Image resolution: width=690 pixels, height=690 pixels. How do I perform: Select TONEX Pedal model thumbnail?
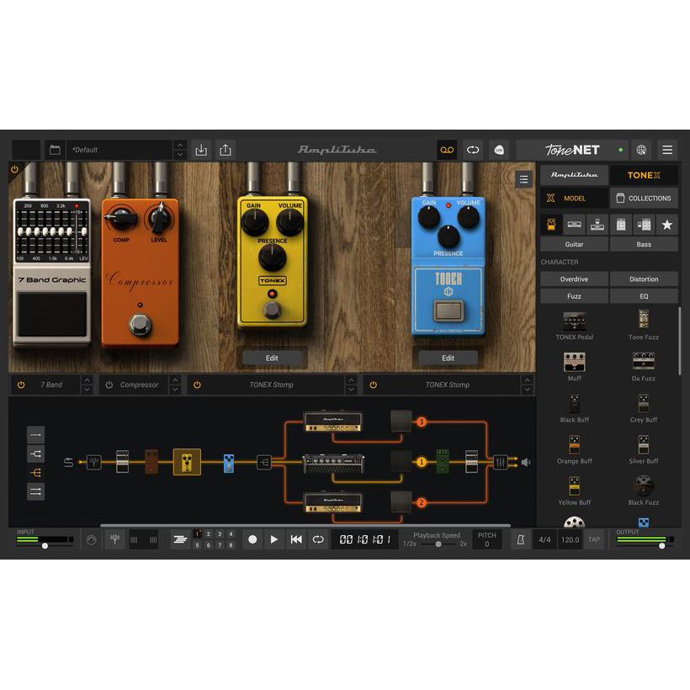coord(574,321)
